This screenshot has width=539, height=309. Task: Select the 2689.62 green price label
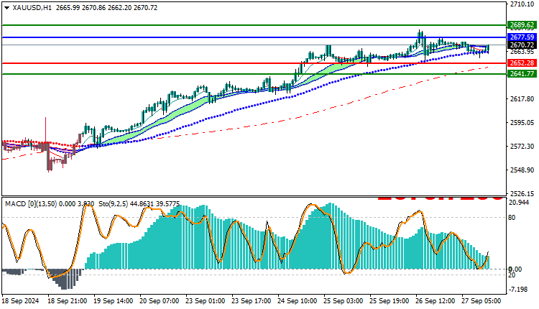pyautogui.click(x=522, y=25)
